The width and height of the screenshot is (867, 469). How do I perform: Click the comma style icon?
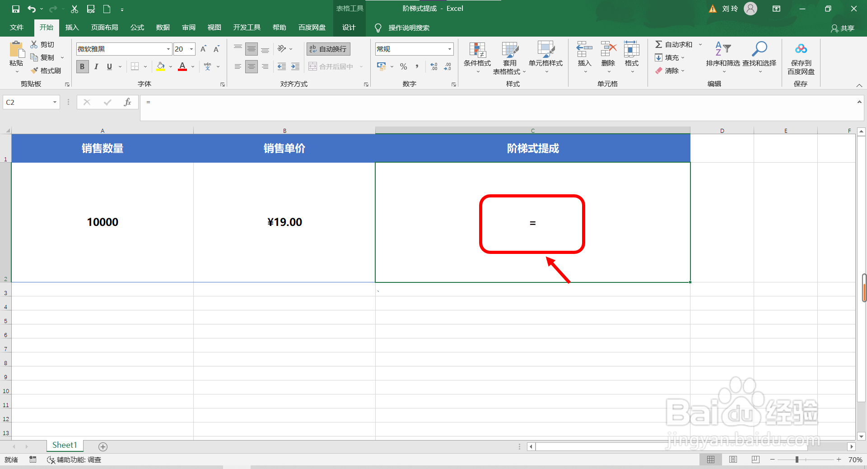tap(417, 66)
